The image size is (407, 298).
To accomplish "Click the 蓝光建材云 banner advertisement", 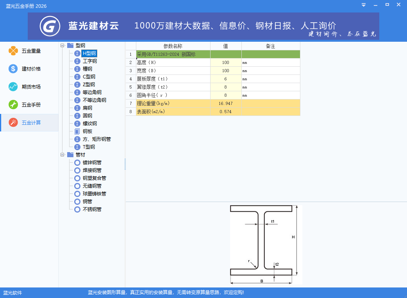I will [203, 26].
